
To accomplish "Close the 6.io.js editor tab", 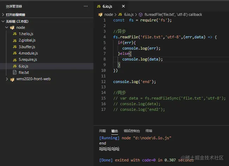I will 123,6.
